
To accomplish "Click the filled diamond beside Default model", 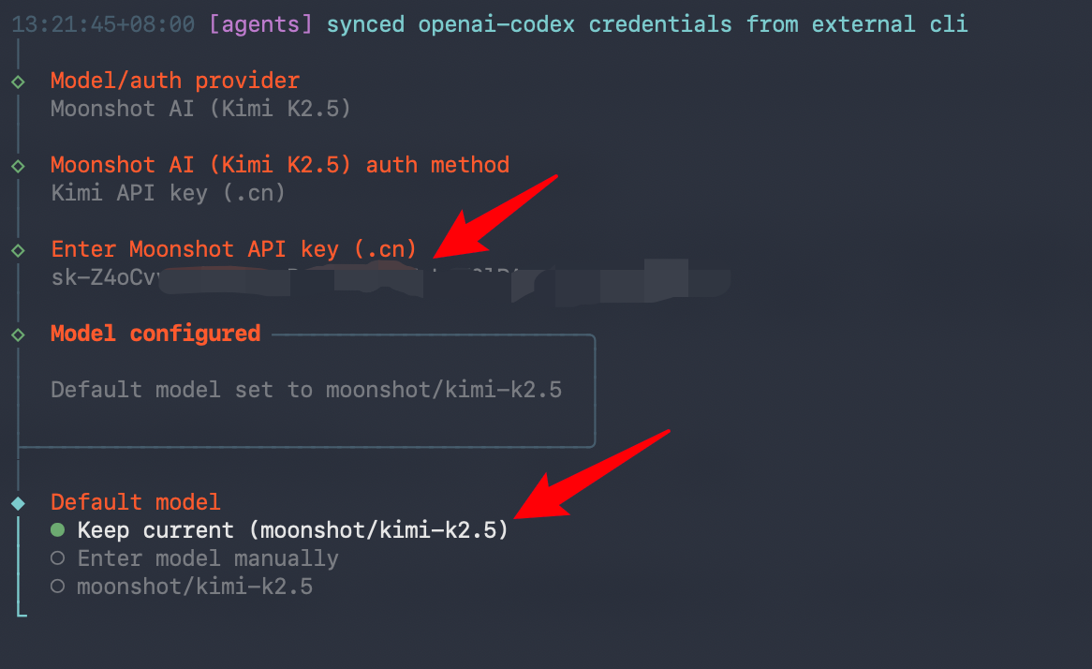I will [x=18, y=503].
